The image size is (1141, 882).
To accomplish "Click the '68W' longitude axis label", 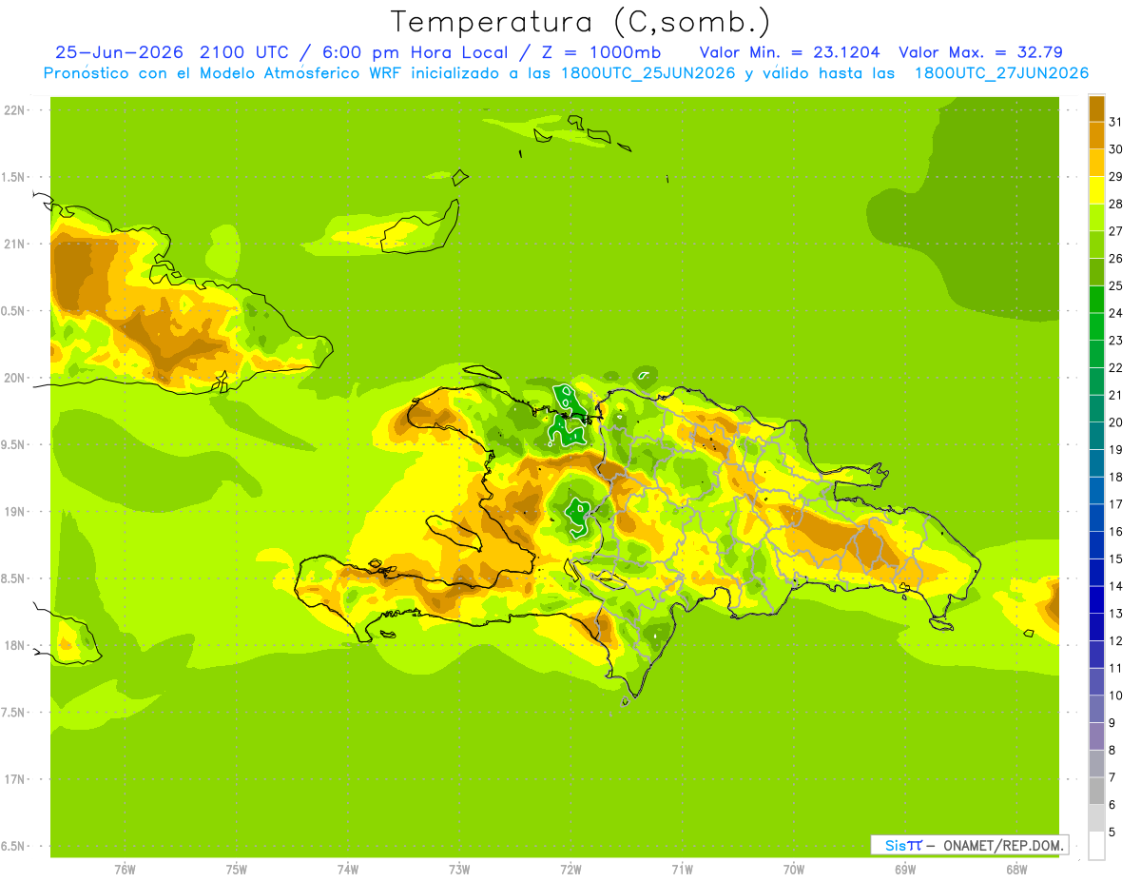I will (1016, 870).
